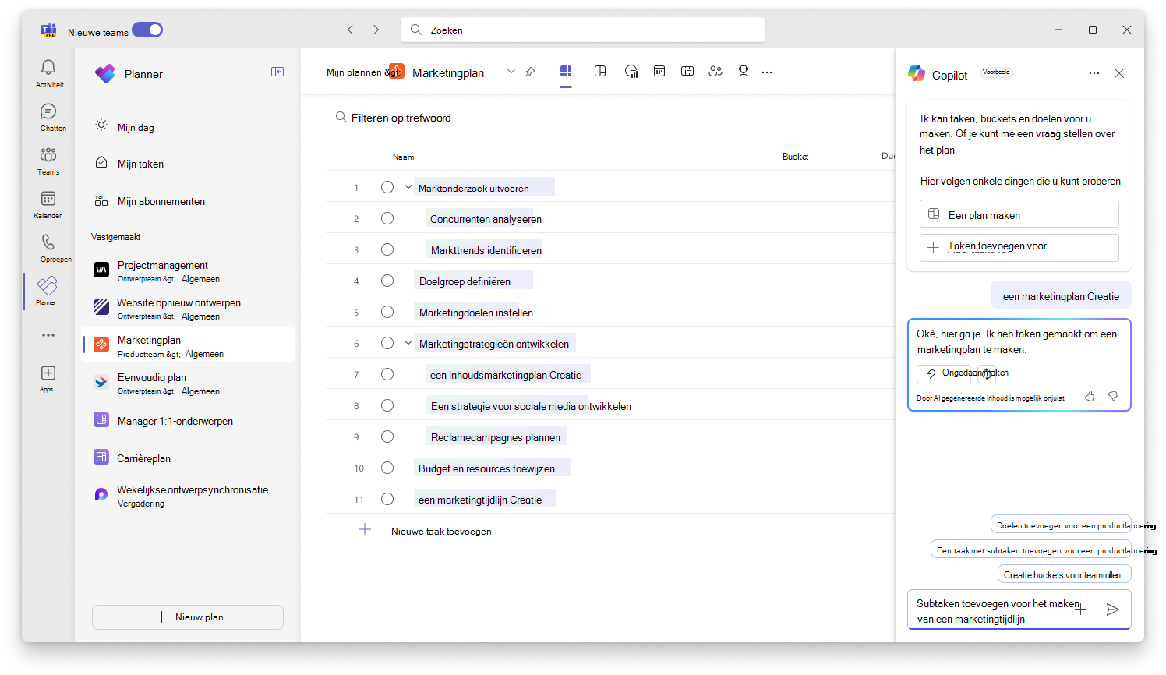The height and width of the screenshot is (675, 1166).
Task: Collapse Marktonderzoek uitvoeren subtasks
Action: point(408,187)
